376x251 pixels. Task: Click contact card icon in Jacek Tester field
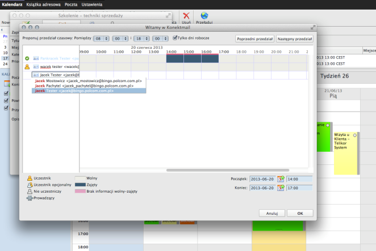36,75
